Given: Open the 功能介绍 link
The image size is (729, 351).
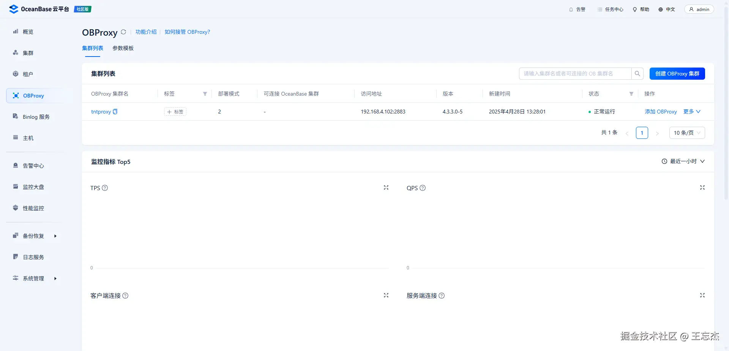Looking at the screenshot, I should [x=146, y=32].
